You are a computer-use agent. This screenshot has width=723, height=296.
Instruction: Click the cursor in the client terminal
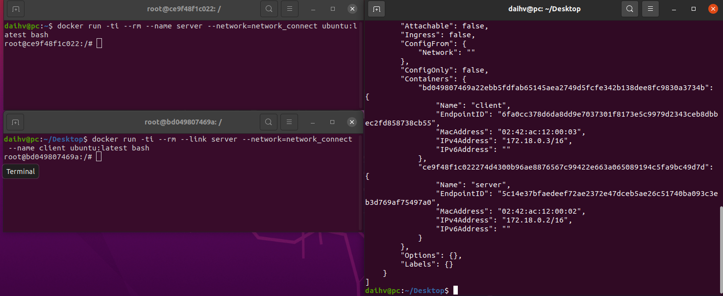coord(100,157)
